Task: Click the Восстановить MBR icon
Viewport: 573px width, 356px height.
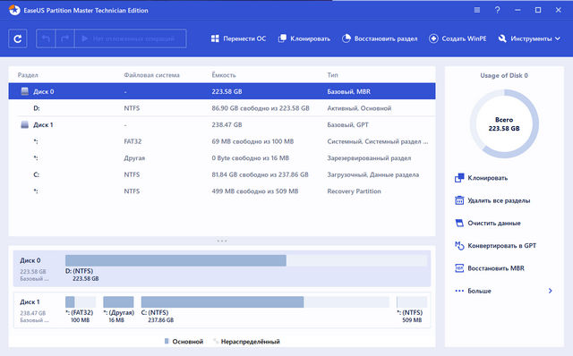Action: coord(459,268)
